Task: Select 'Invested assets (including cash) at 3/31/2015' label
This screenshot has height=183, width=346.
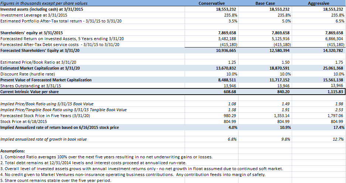Action: pyautogui.click(x=42, y=9)
